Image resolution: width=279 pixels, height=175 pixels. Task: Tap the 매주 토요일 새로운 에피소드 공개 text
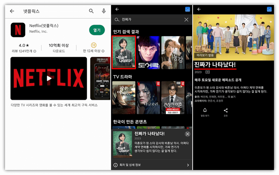218,80
